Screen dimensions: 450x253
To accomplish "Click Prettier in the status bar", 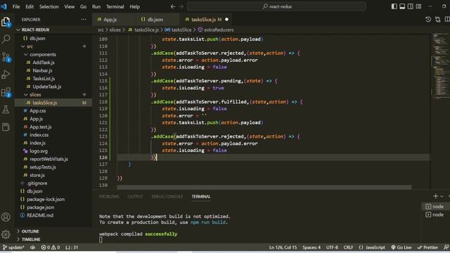I will [x=427, y=247].
